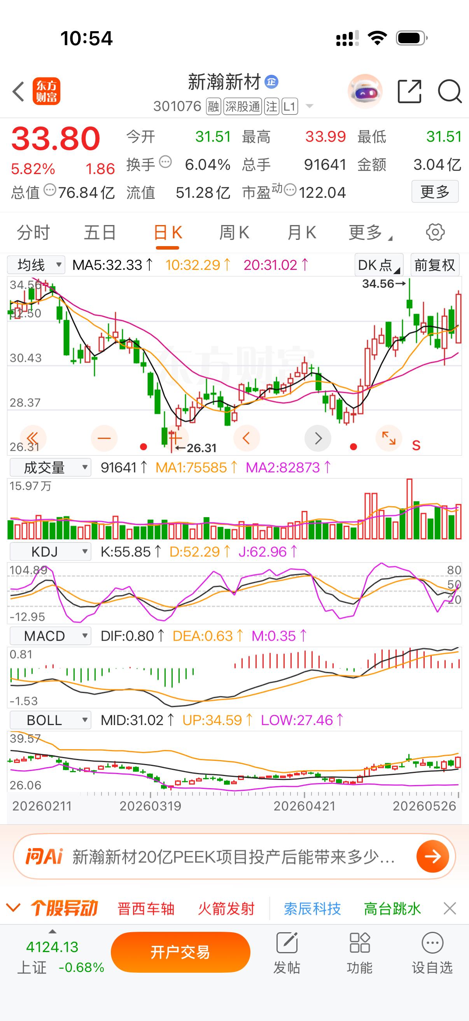Tap the L1 level tag
The image size is (469, 1021).
[x=290, y=106]
